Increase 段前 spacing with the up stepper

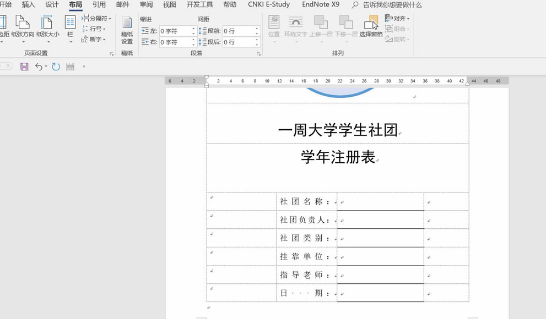pyautogui.click(x=256, y=29)
